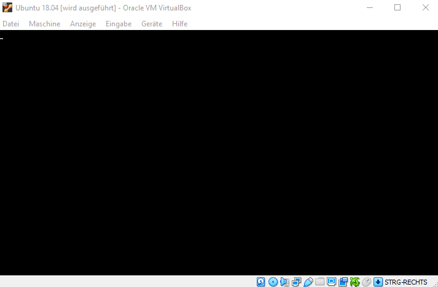Image resolution: width=438 pixels, height=287 pixels.
Task: Click inside the black VM console screen
Action: tap(219, 153)
